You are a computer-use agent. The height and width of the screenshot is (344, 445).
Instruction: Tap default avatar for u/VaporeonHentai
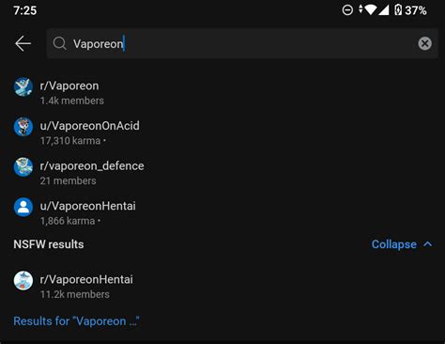pyautogui.click(x=23, y=207)
